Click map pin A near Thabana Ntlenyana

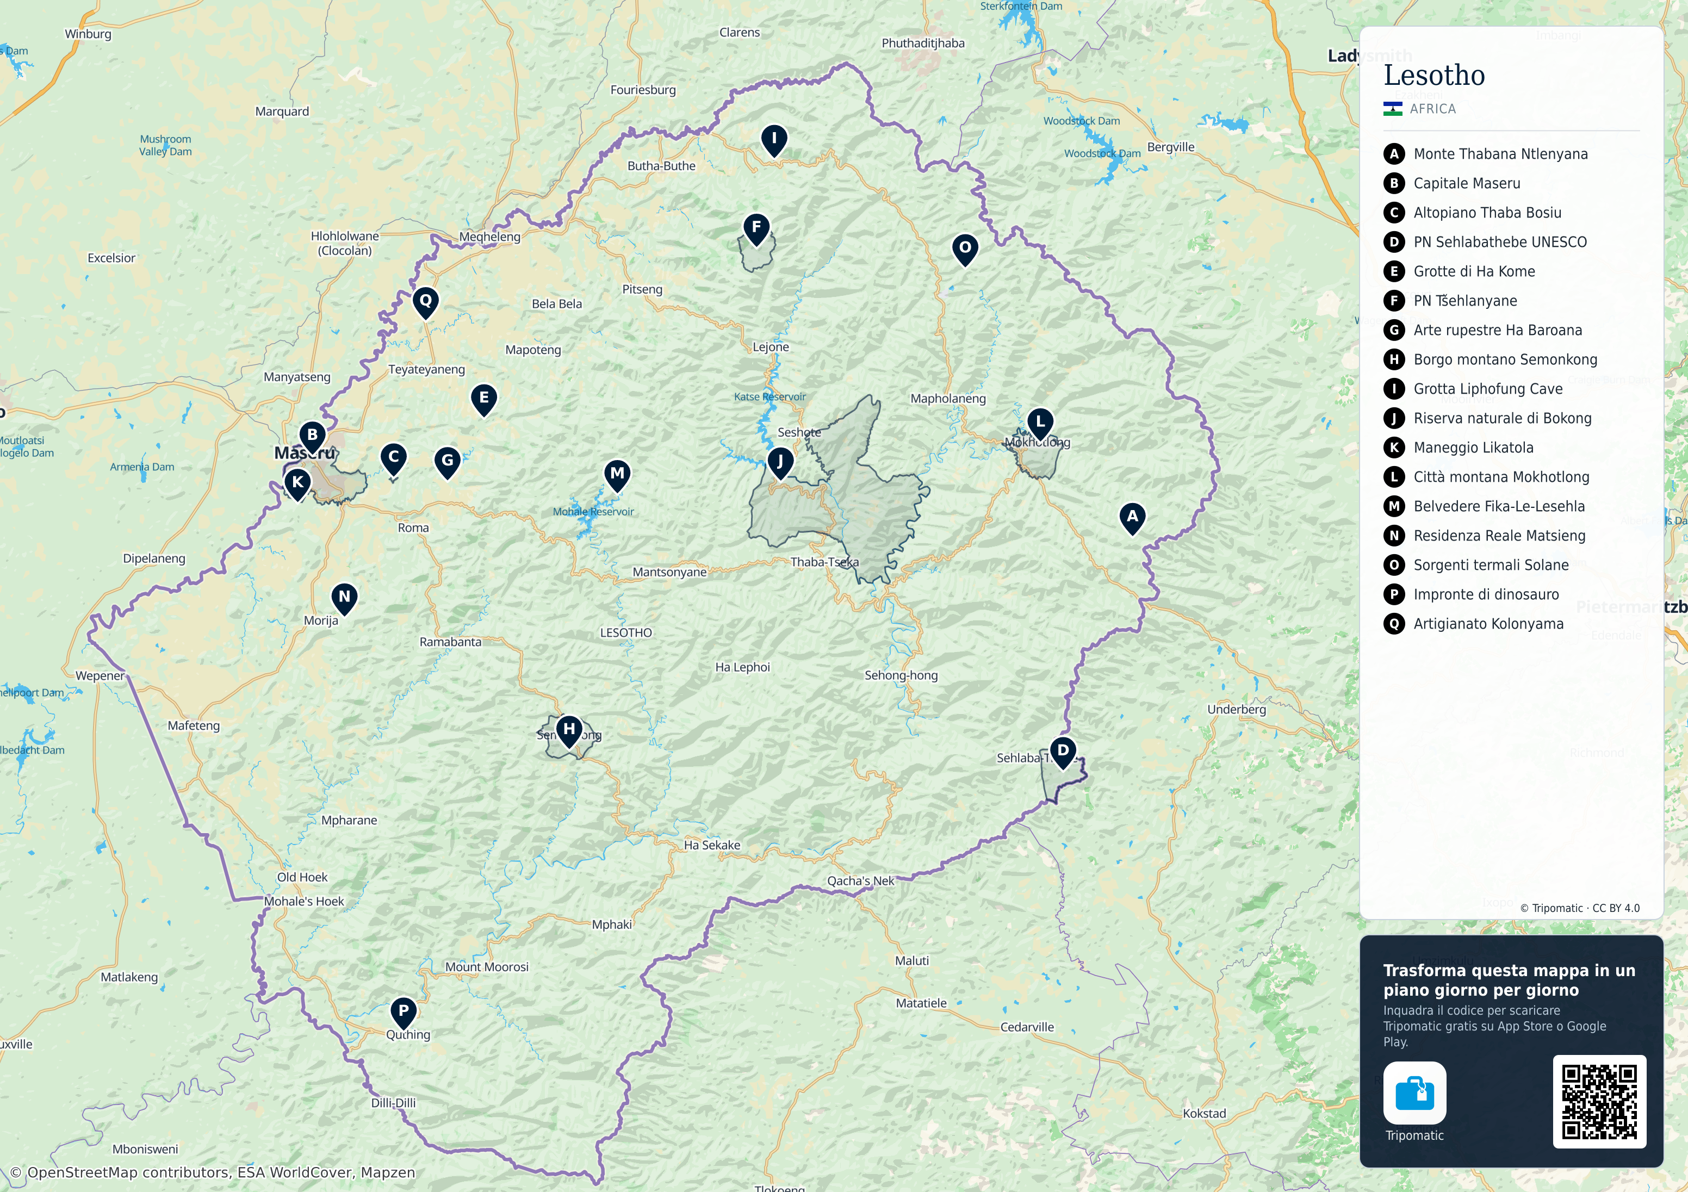(x=1132, y=518)
